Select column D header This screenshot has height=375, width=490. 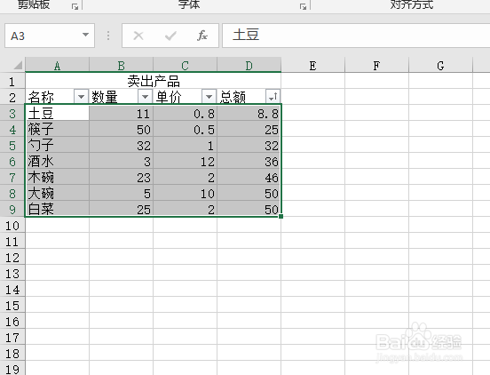[x=249, y=65]
